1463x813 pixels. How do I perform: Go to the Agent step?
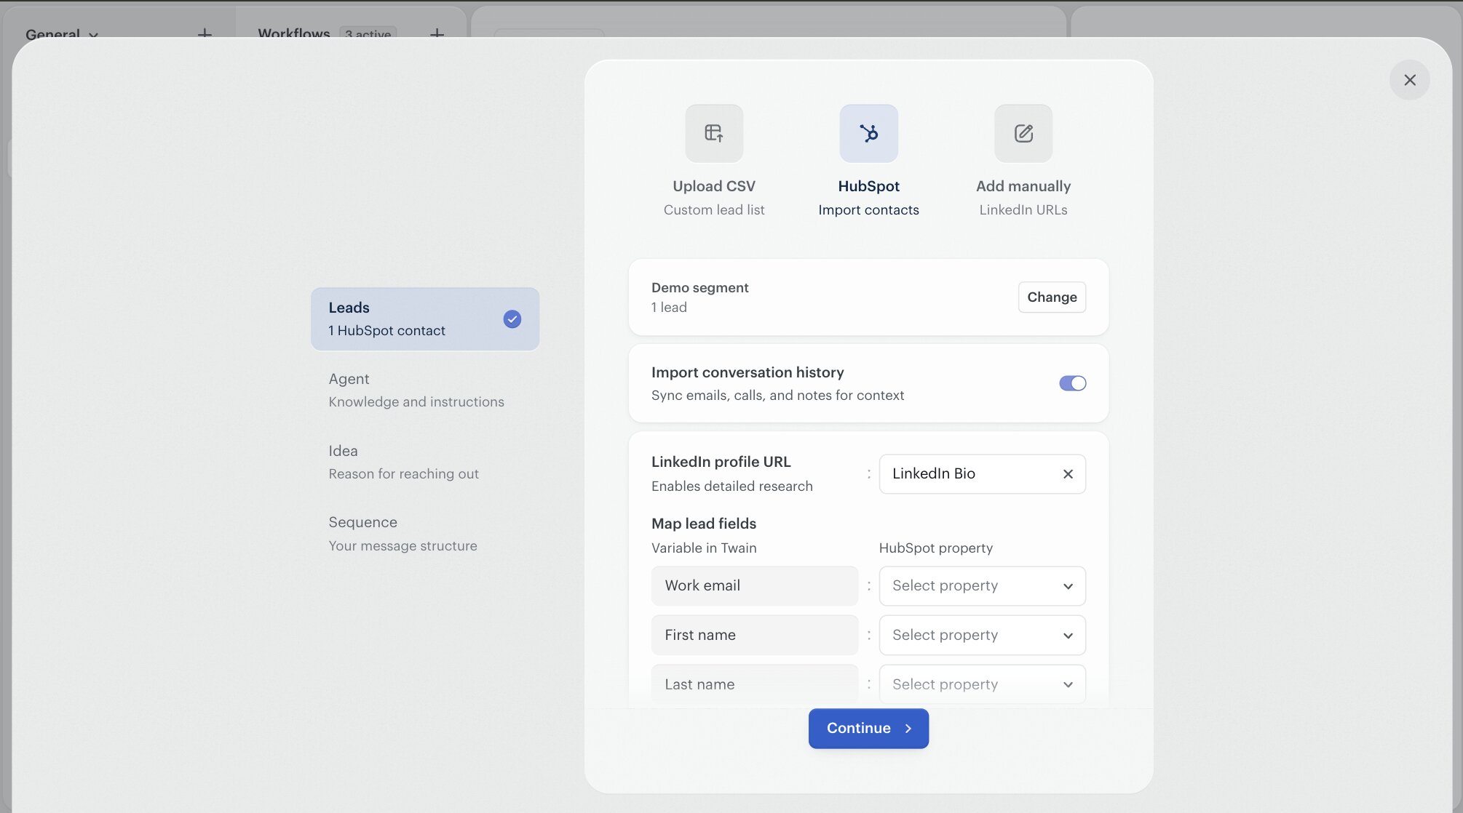click(425, 391)
